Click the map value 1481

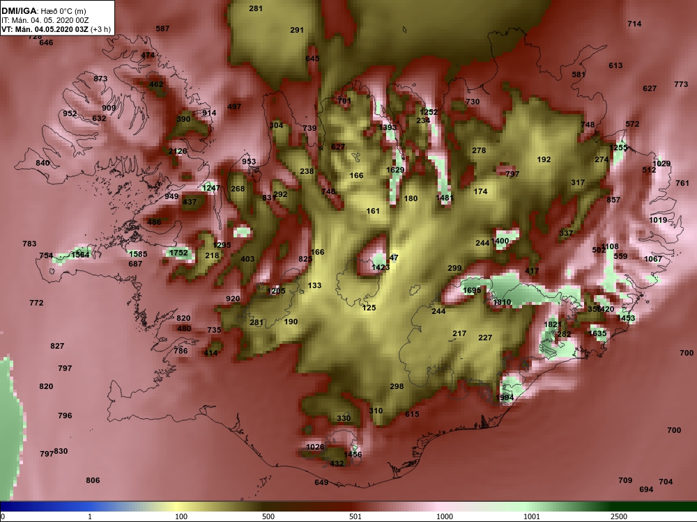pos(445,198)
